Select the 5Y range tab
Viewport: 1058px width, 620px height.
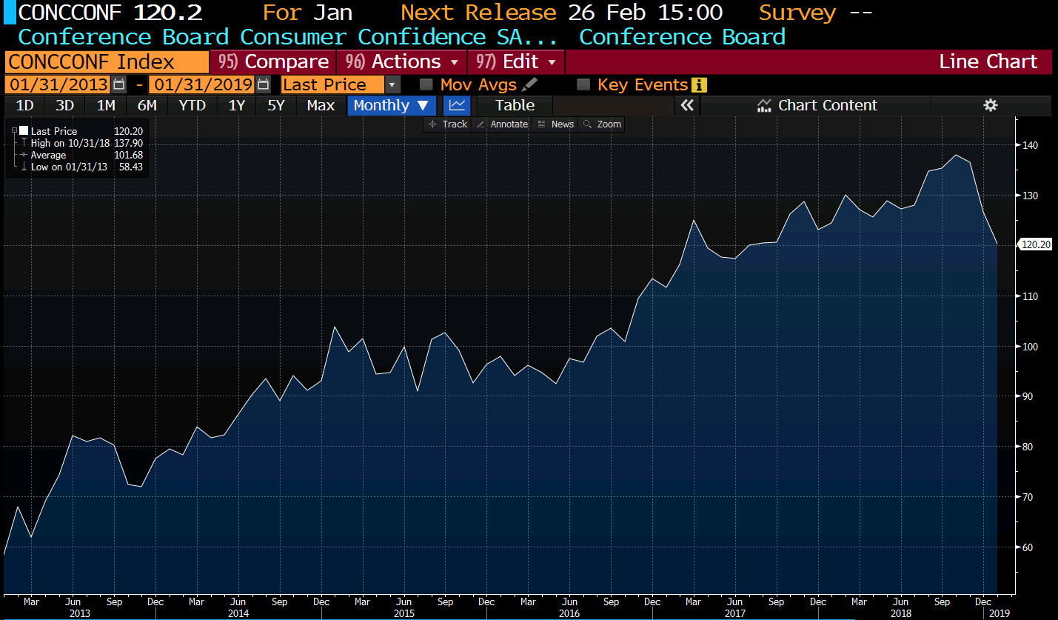(x=275, y=105)
